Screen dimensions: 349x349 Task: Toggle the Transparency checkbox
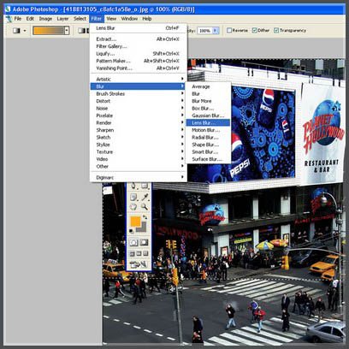point(276,30)
